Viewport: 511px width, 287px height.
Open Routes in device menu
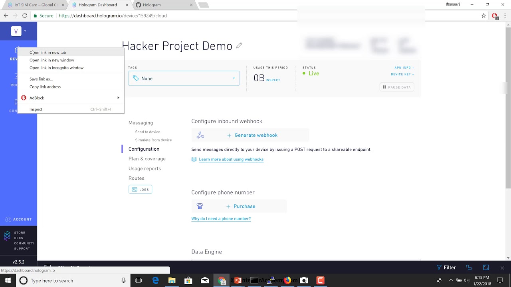(136, 178)
